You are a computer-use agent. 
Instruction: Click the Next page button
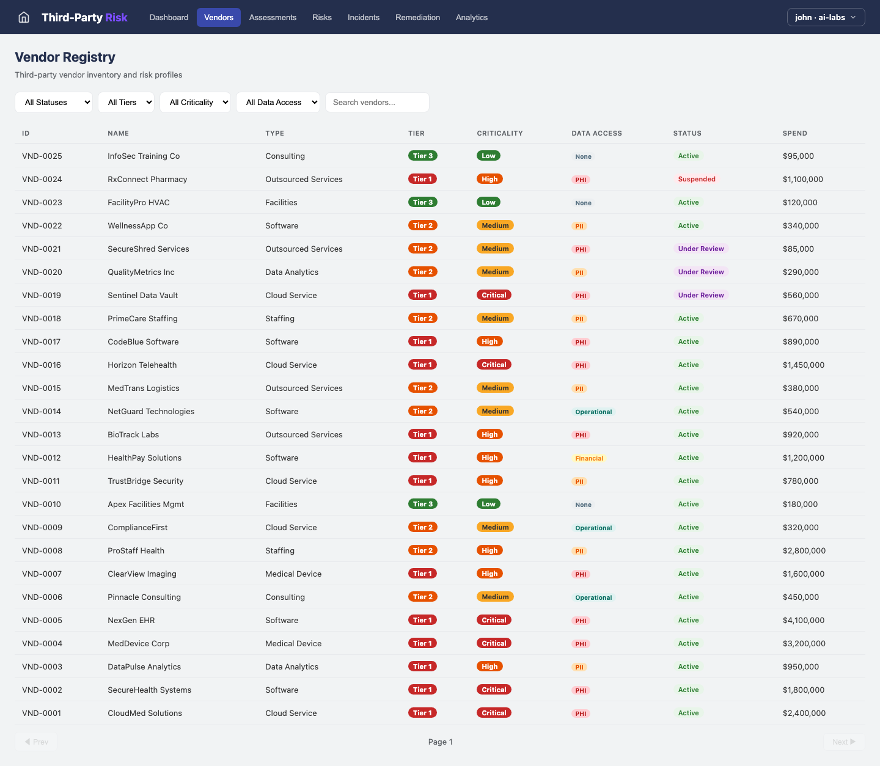pyautogui.click(x=843, y=742)
